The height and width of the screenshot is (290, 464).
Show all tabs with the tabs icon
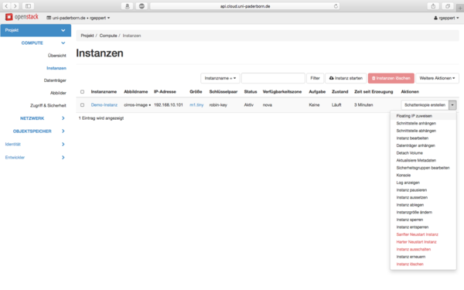pyautogui.click(x=448, y=6)
